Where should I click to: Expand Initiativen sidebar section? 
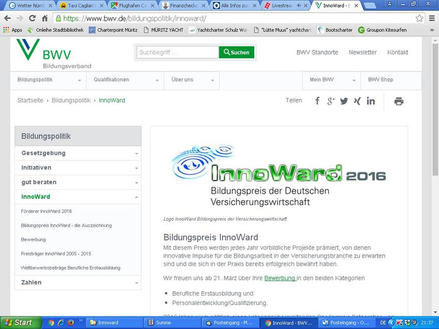(78, 168)
